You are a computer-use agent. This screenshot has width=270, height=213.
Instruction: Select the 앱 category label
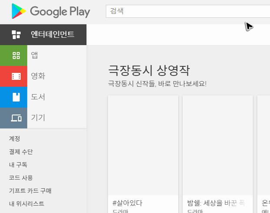[34, 56]
